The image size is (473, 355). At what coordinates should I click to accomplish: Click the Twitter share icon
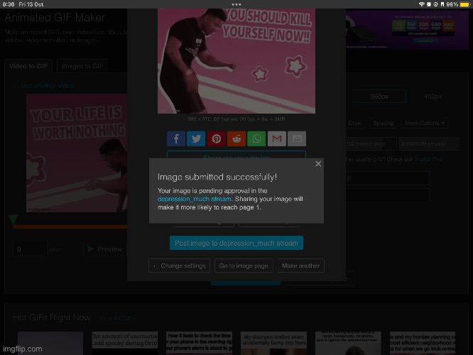(196, 139)
